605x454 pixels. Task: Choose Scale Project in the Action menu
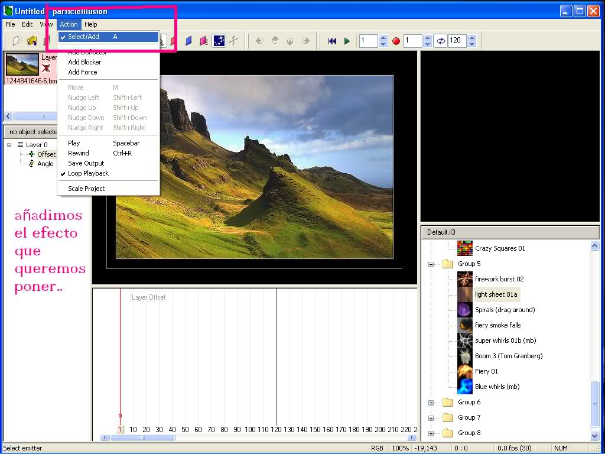click(x=109, y=189)
